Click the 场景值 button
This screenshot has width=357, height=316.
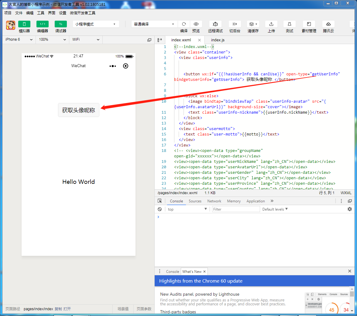pos(123,309)
